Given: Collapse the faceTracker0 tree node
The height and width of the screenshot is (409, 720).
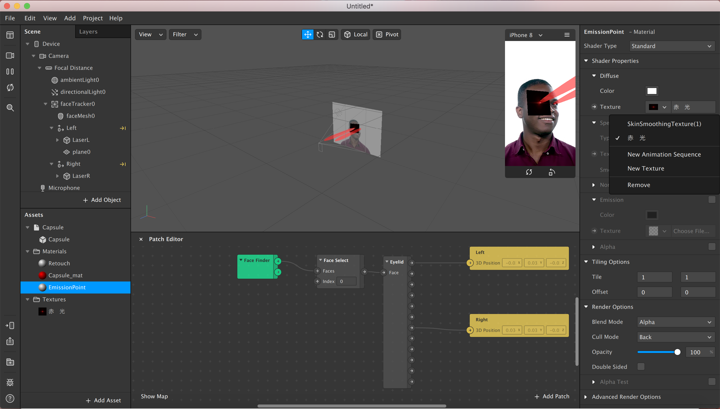Looking at the screenshot, I should (45, 104).
